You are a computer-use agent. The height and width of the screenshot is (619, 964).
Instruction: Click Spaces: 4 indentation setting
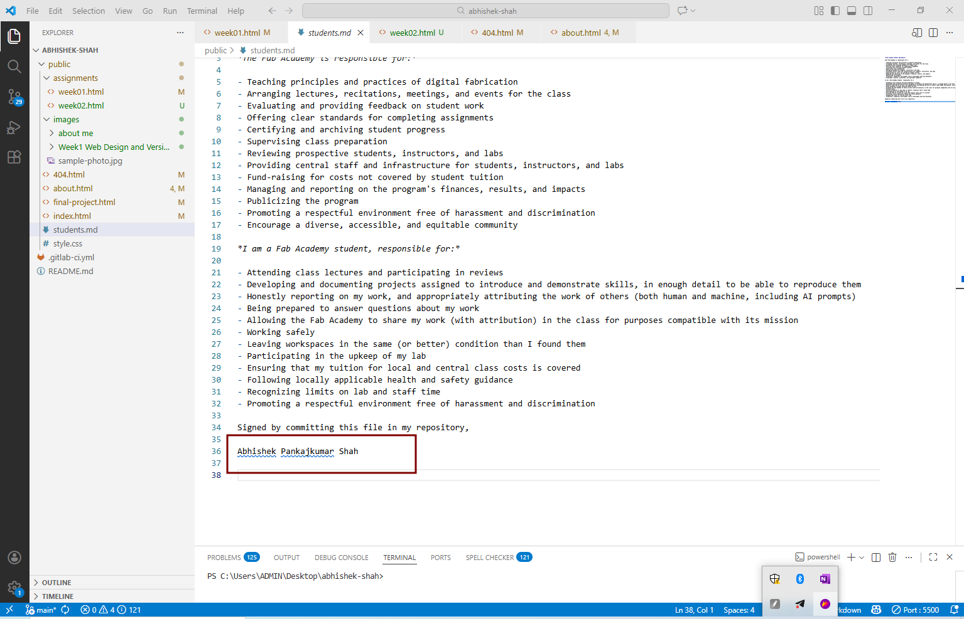pyautogui.click(x=739, y=610)
